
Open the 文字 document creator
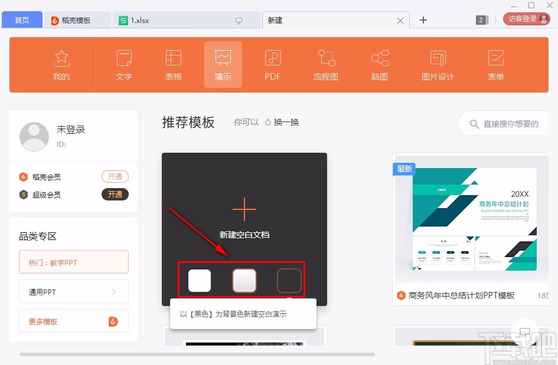click(124, 64)
